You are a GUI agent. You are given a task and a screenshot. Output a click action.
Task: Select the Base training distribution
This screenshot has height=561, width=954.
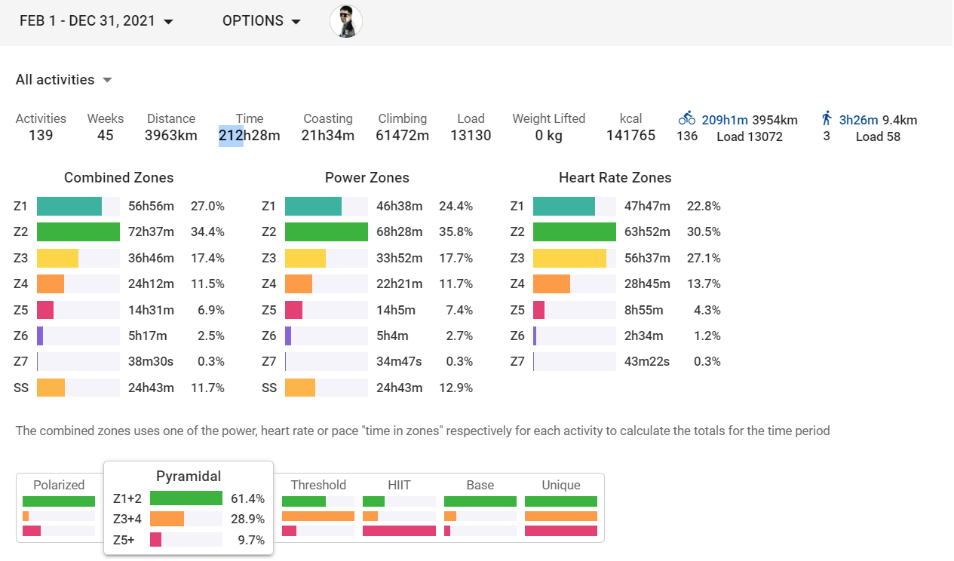(x=480, y=508)
